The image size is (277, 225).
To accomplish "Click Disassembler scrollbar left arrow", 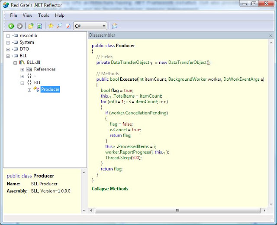I will coord(91,210).
